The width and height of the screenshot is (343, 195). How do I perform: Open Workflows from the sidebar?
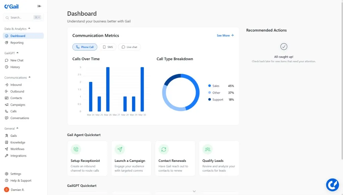[x=23, y=149]
